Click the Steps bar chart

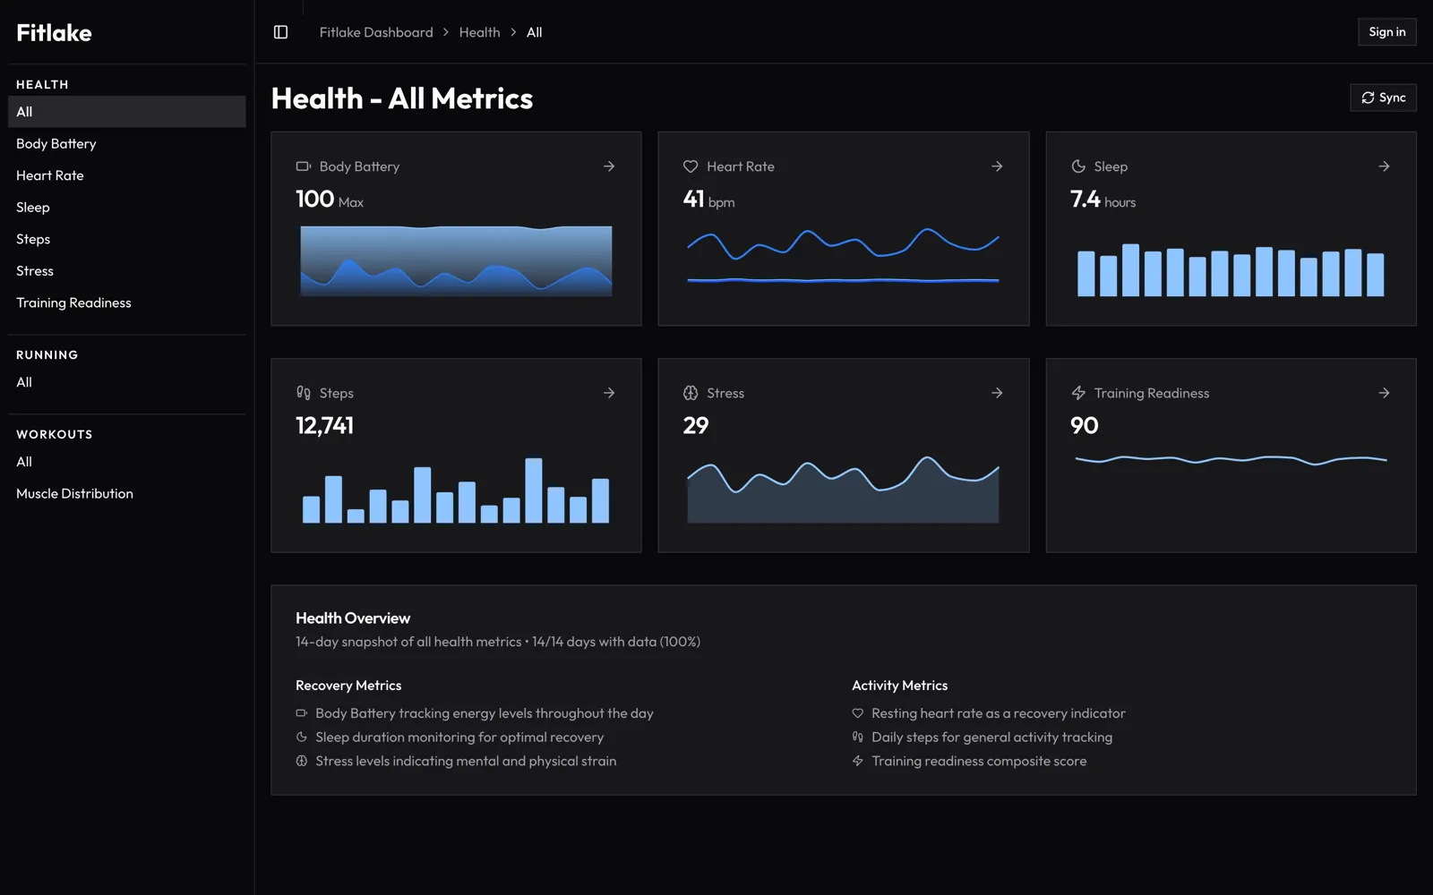[456, 490]
